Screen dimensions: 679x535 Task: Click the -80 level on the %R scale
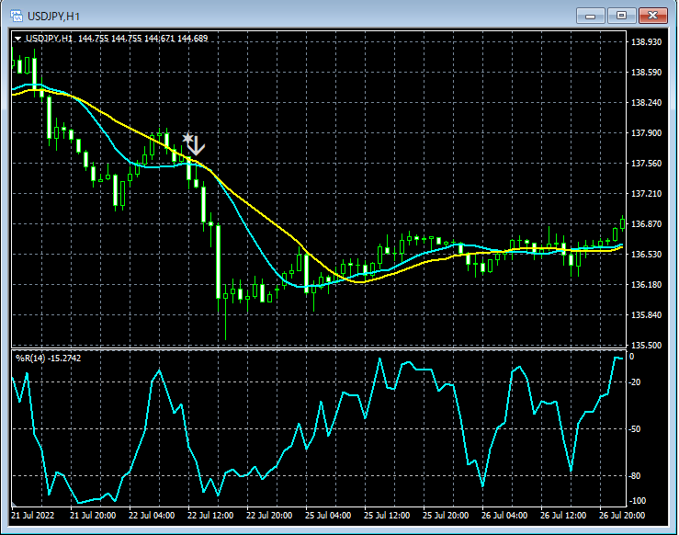(635, 475)
